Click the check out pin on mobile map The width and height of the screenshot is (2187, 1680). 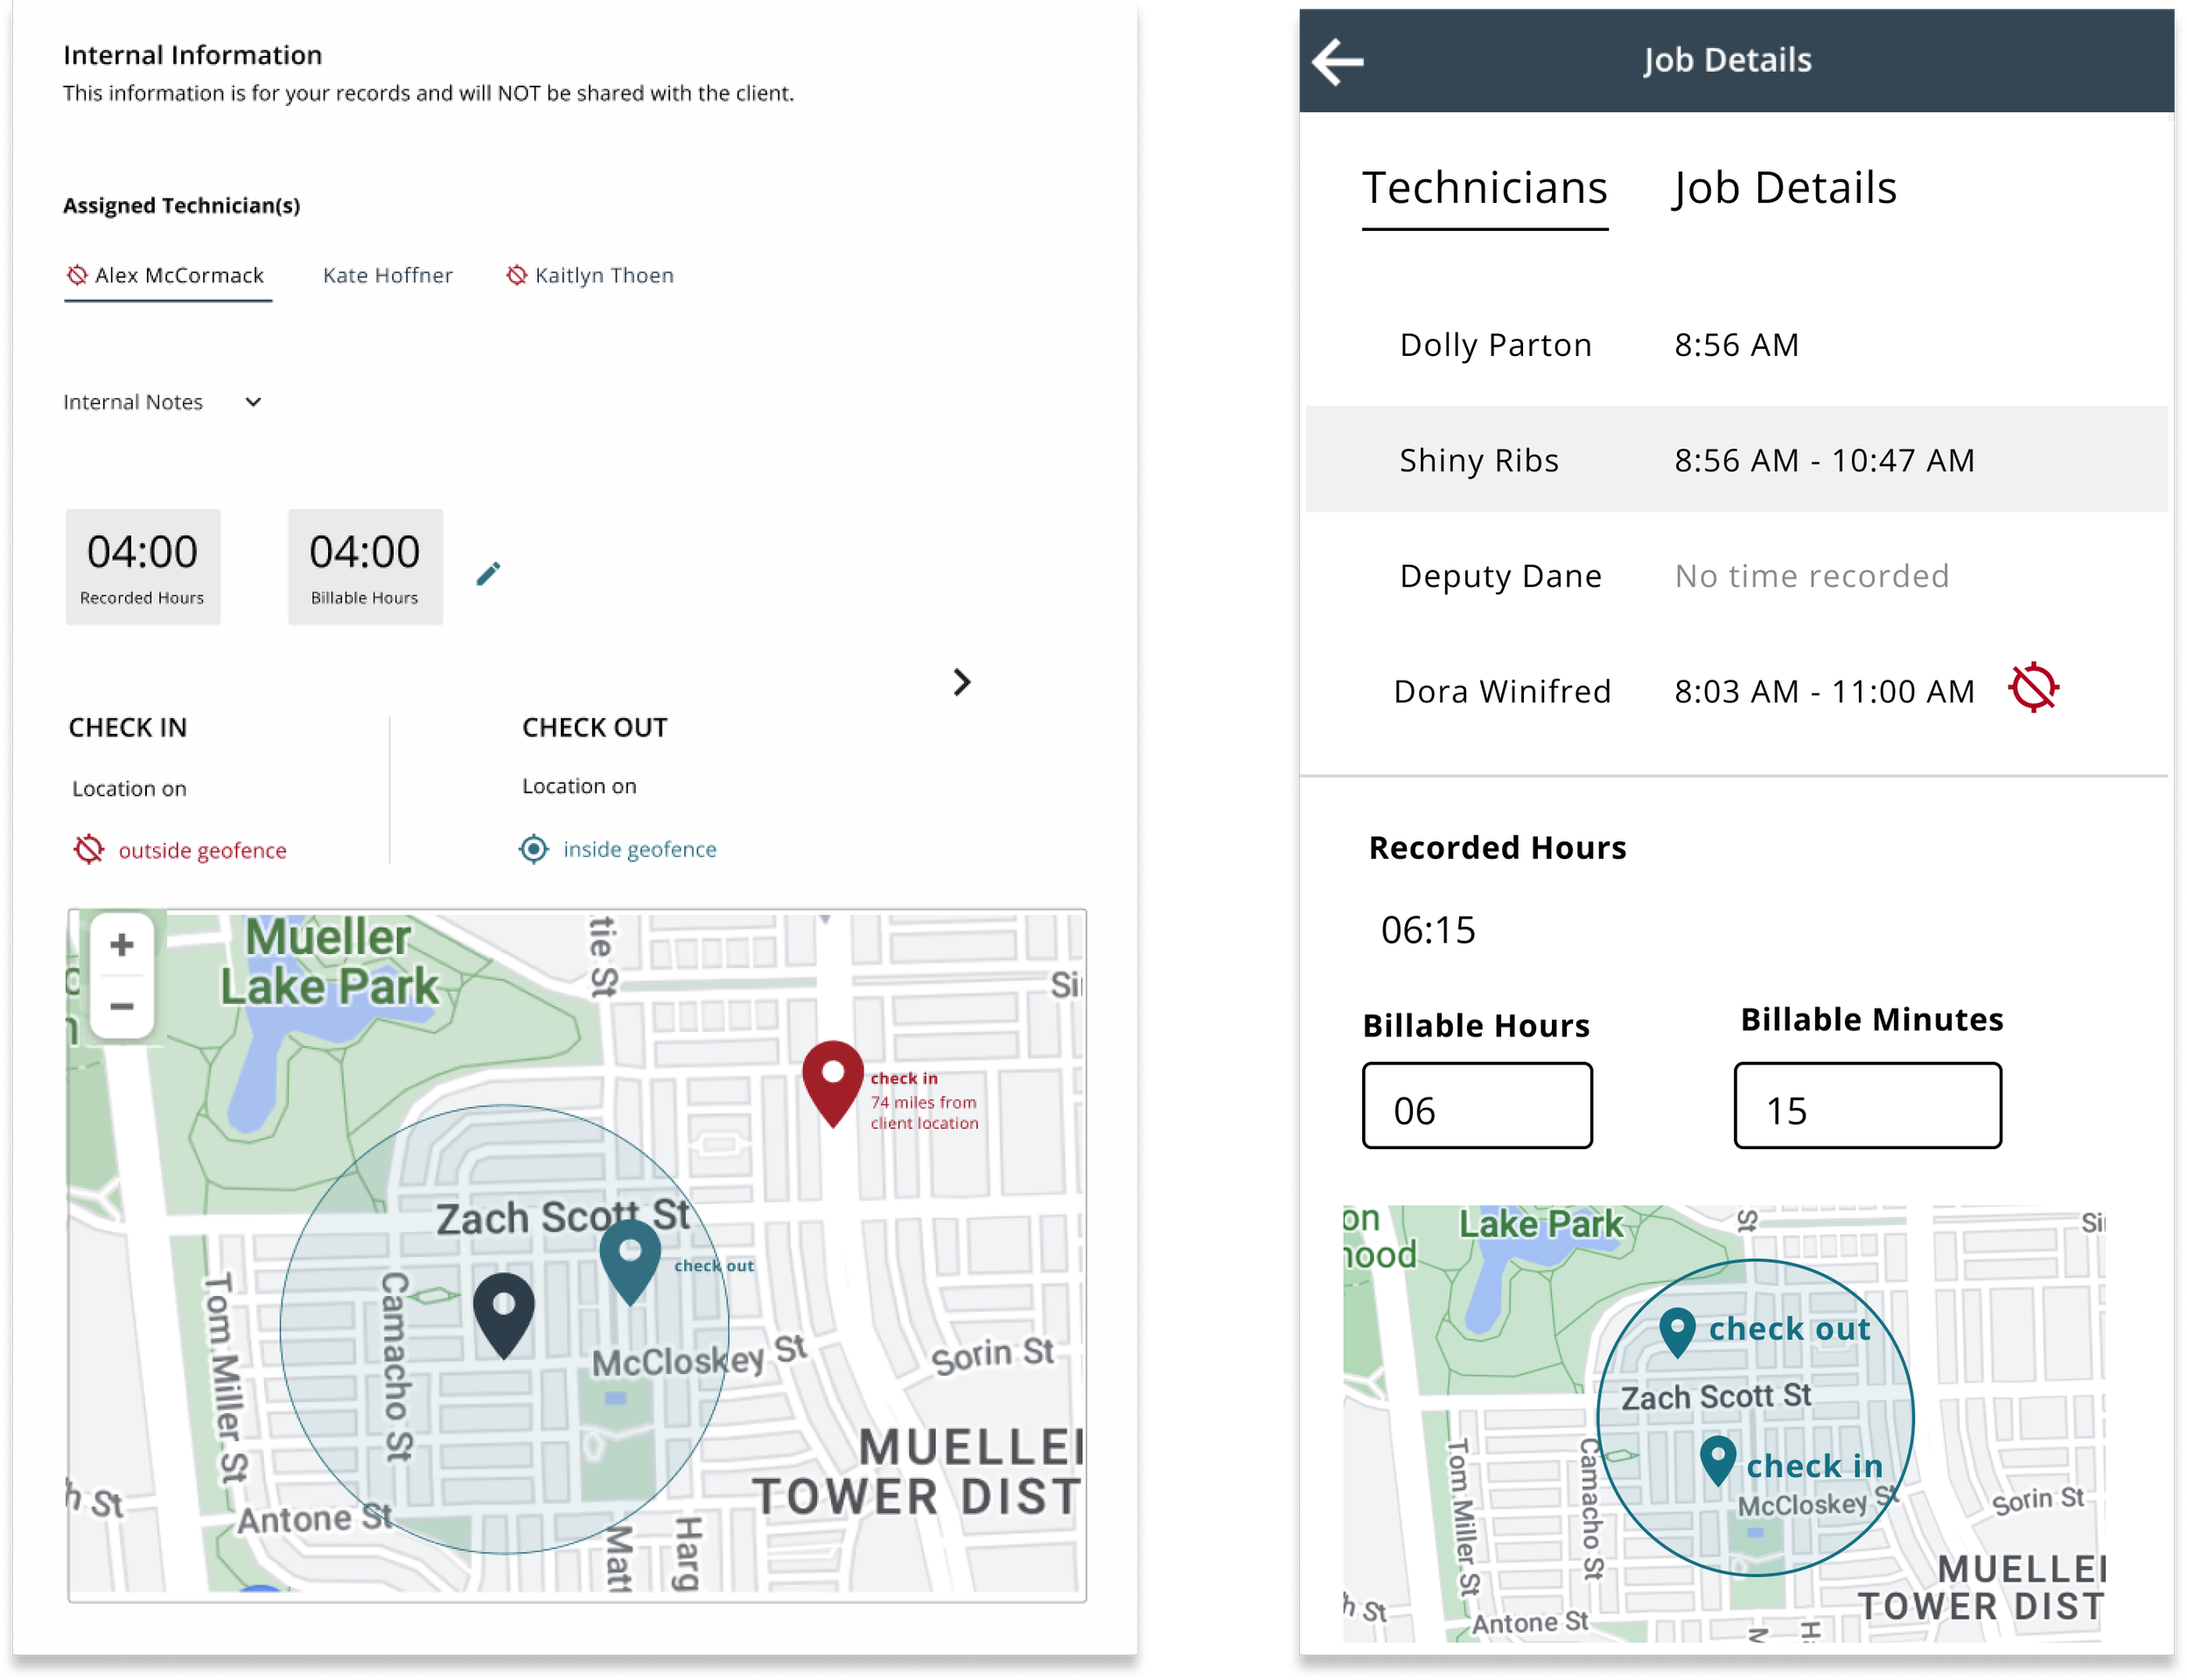click(x=1677, y=1330)
